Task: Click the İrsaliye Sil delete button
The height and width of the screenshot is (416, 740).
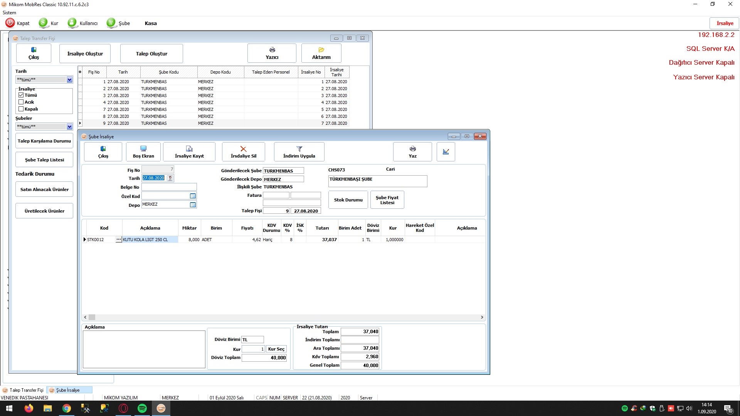Action: [243, 152]
